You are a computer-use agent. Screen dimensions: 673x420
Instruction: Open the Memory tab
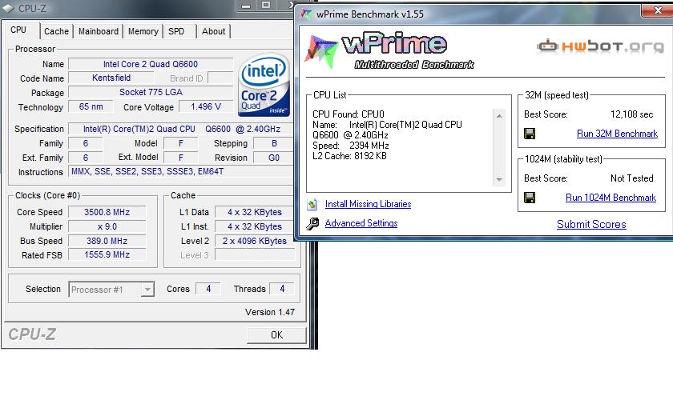click(143, 31)
